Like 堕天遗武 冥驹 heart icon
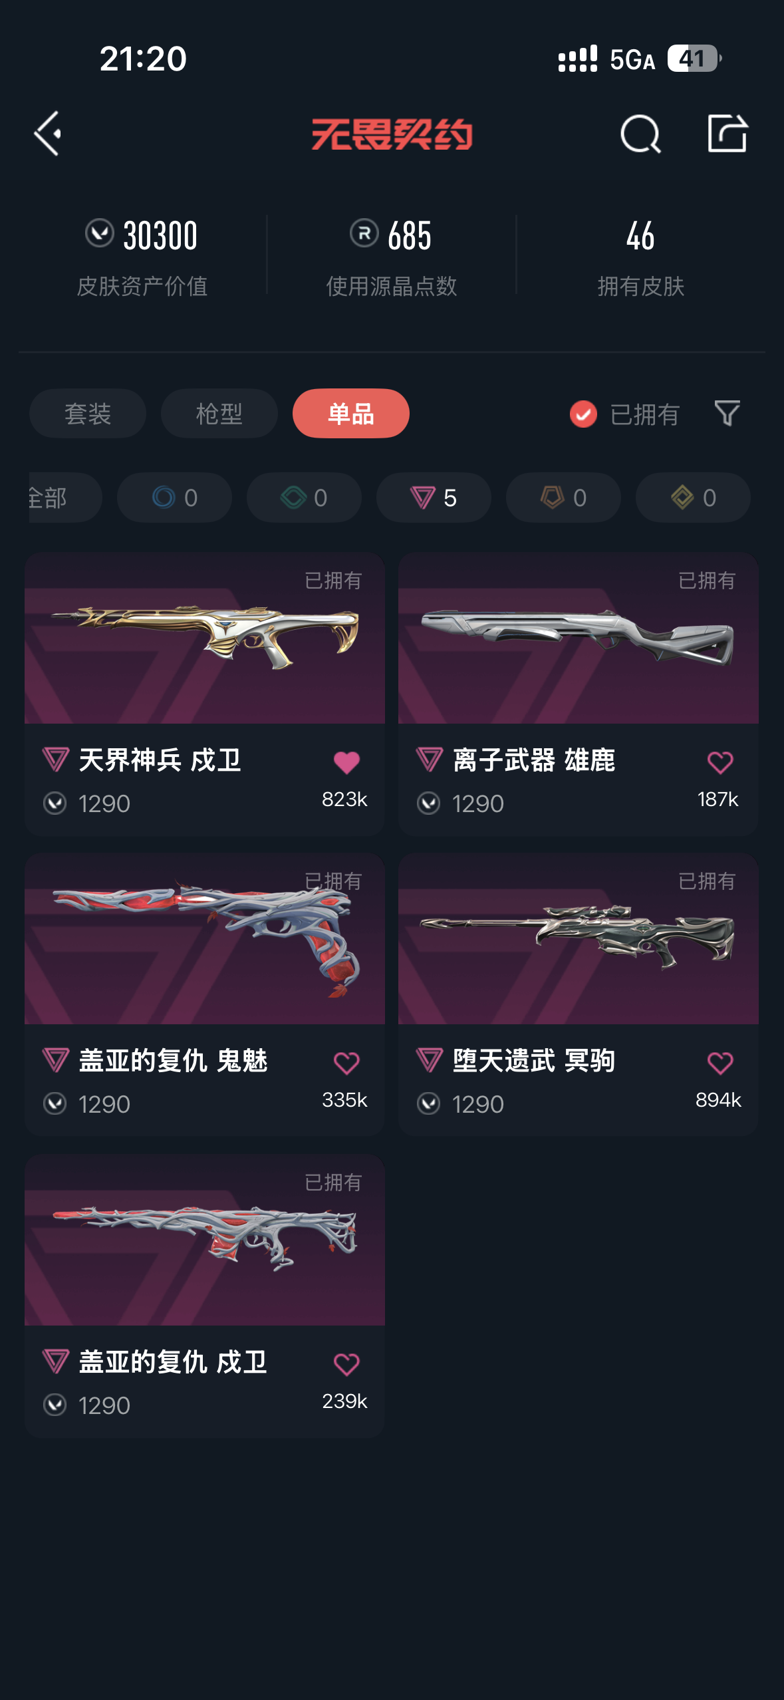 719,1063
